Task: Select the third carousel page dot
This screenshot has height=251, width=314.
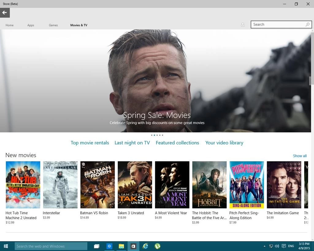Action: click(x=157, y=135)
